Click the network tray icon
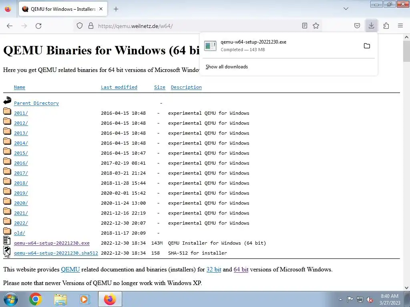Image resolution: width=410 pixels, height=307 pixels. click(x=360, y=299)
